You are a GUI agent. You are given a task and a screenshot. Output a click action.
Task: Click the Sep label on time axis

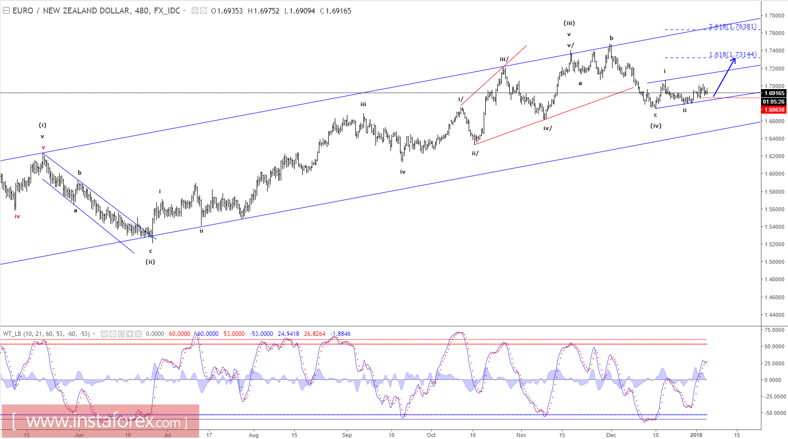[347, 435]
